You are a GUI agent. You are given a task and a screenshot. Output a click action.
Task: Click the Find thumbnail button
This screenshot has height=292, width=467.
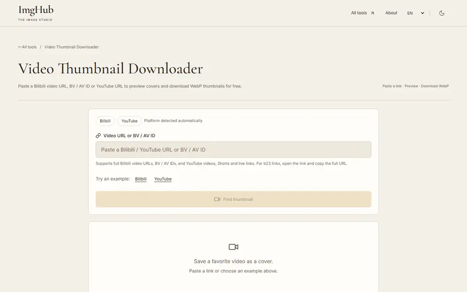click(x=233, y=200)
